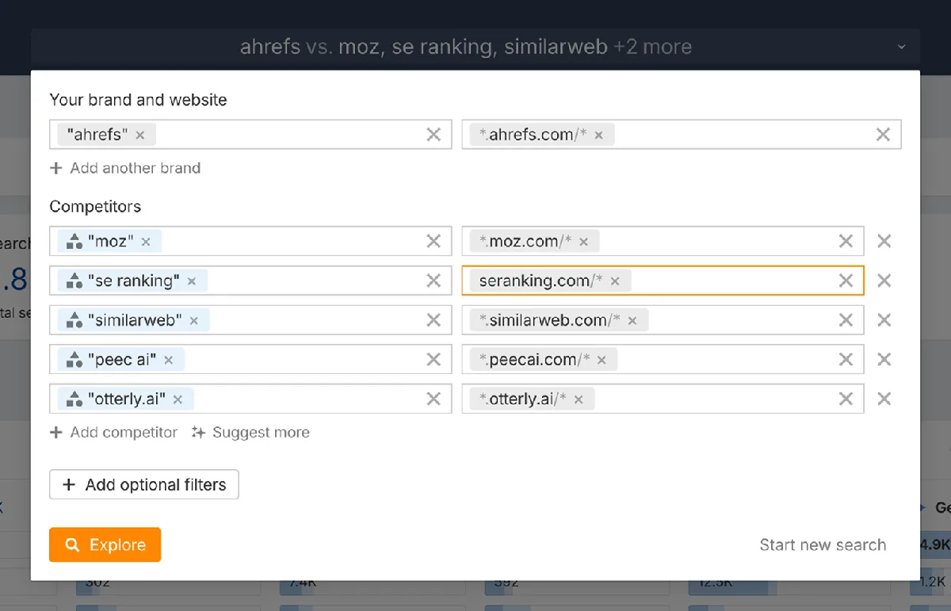951x611 pixels.
Task: Clear the similarweb brand field
Action: pos(433,320)
